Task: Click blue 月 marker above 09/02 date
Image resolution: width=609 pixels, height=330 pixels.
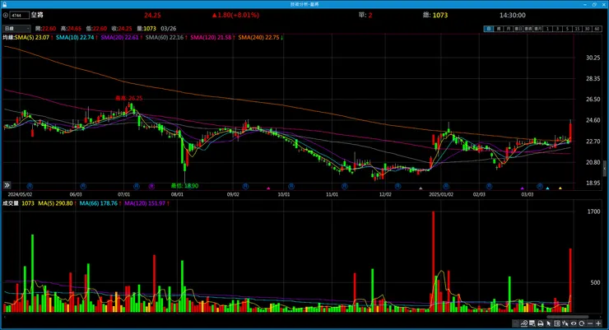Action: tap(245, 186)
